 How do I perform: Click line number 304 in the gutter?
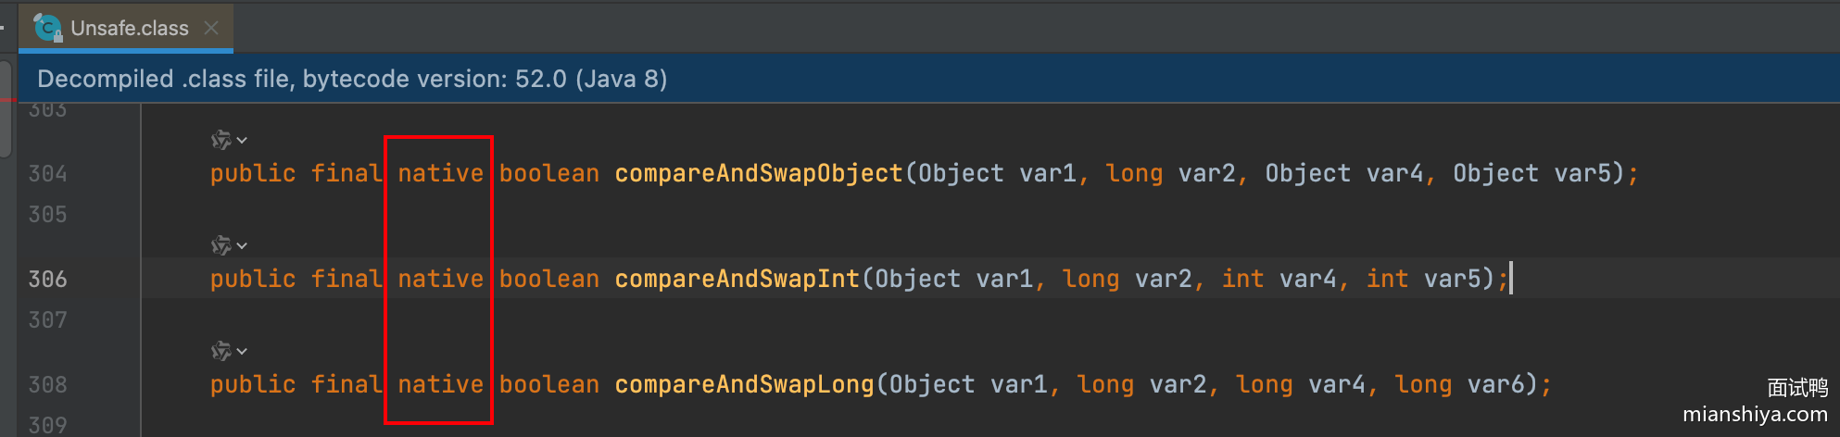47,174
